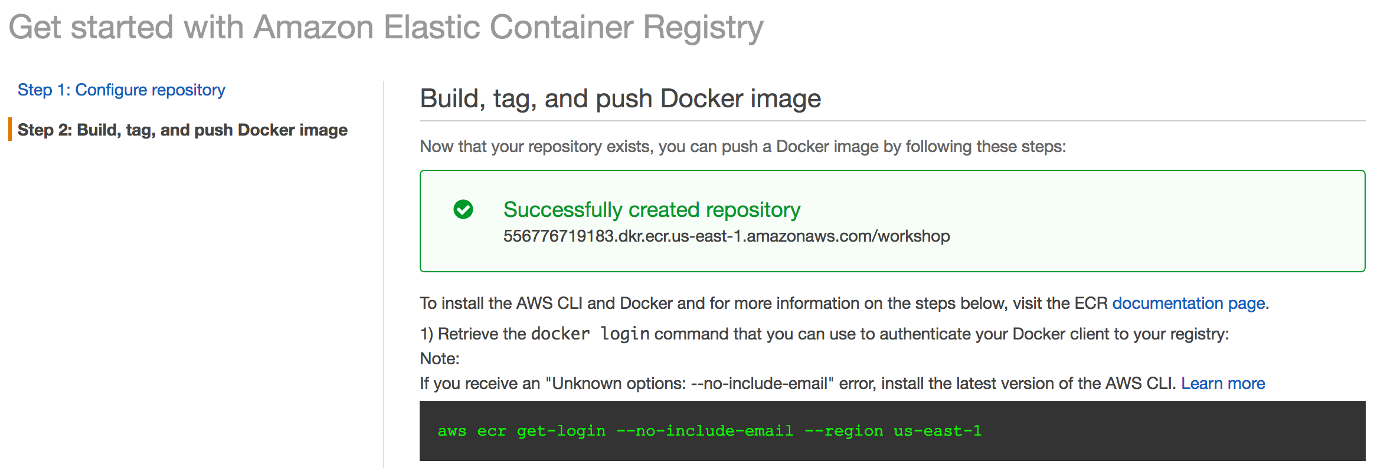
Task: Click the 'Note:' label
Action: [x=440, y=359]
